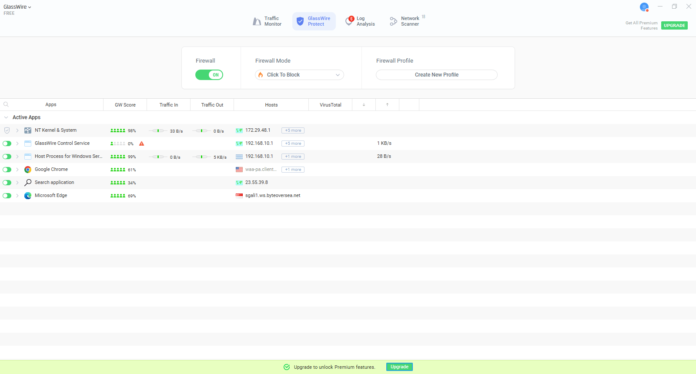This screenshot has width=696, height=374.
Task: Turn off the Firewall ON switch
Action: [209, 75]
